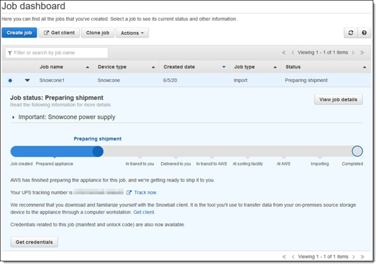The height and width of the screenshot is (266, 378).
Task: Click the Completed end circle on progress bar
Action: pos(357,151)
